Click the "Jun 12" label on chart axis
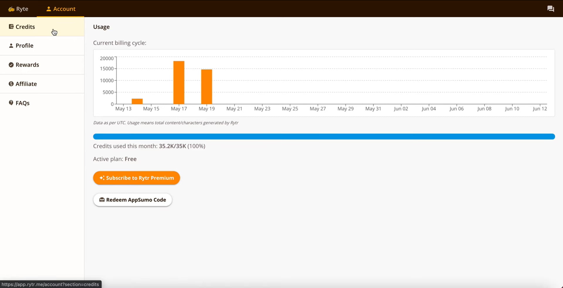 (540, 109)
